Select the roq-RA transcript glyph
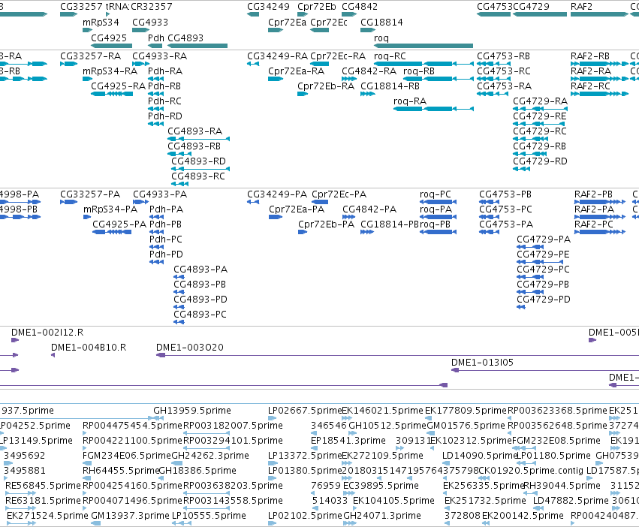 433,109
